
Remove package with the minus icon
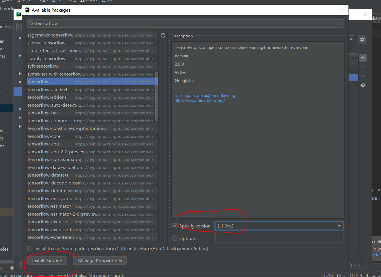(x=363, y=67)
